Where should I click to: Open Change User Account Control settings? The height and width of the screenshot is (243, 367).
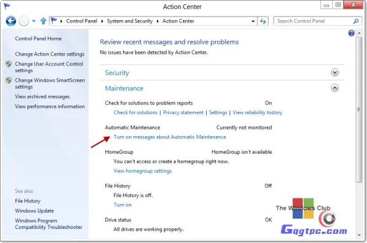click(x=49, y=67)
